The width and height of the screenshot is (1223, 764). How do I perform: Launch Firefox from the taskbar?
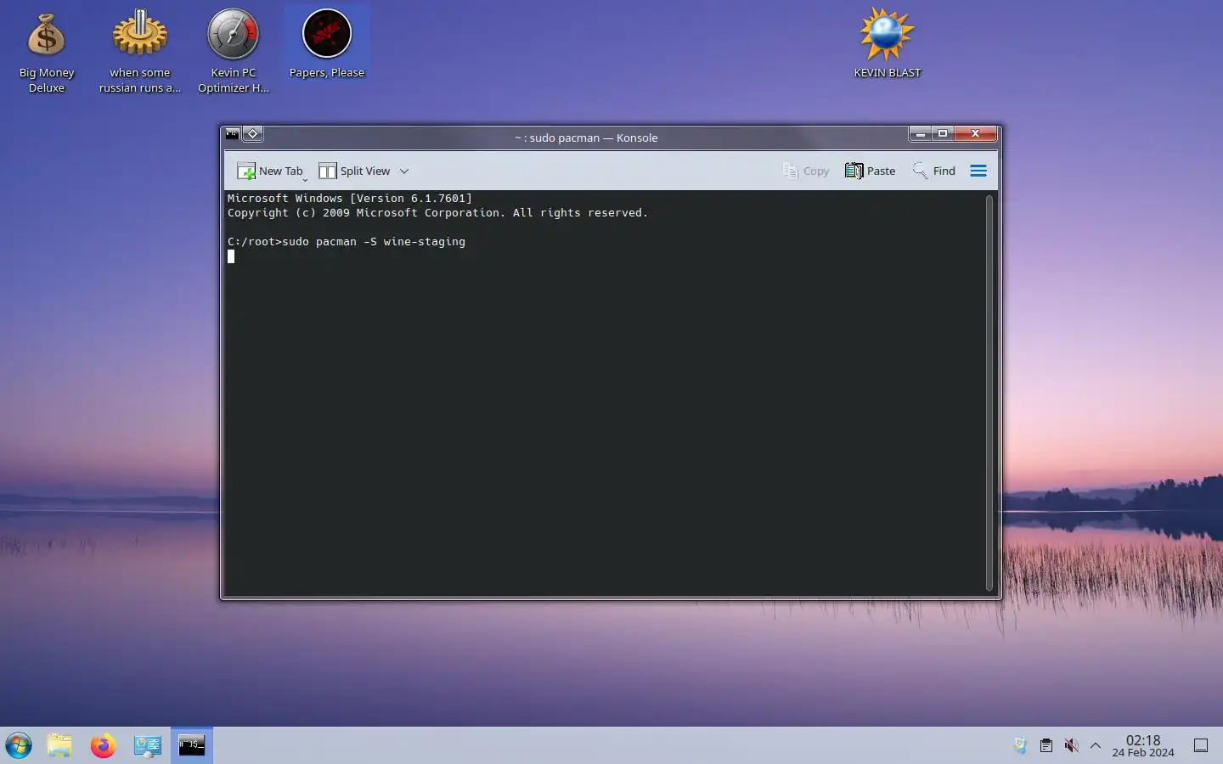click(104, 745)
